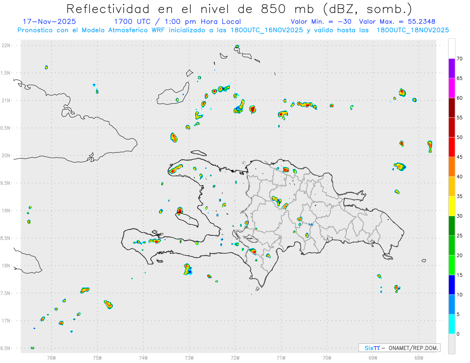Click the '68W' longitude label

tap(419, 357)
